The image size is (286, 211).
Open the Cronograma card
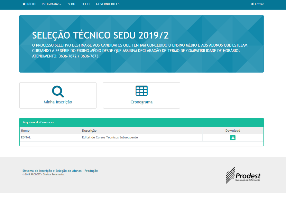point(142,95)
